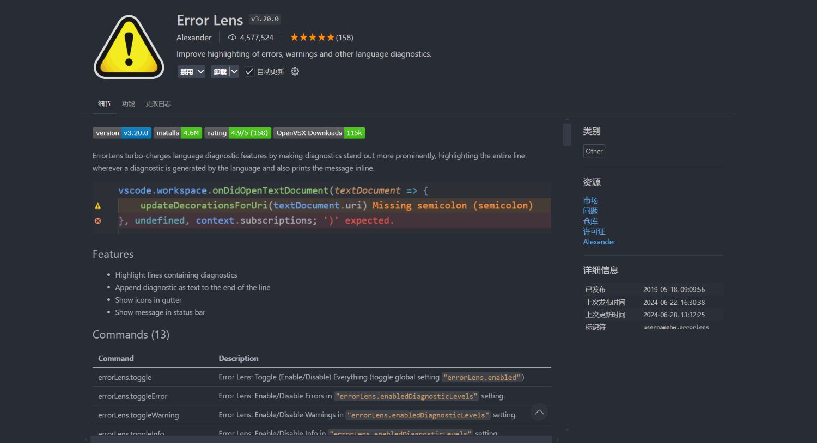Click the OpenVSX Downloads 115k badge
The width and height of the screenshot is (817, 443).
[319, 133]
